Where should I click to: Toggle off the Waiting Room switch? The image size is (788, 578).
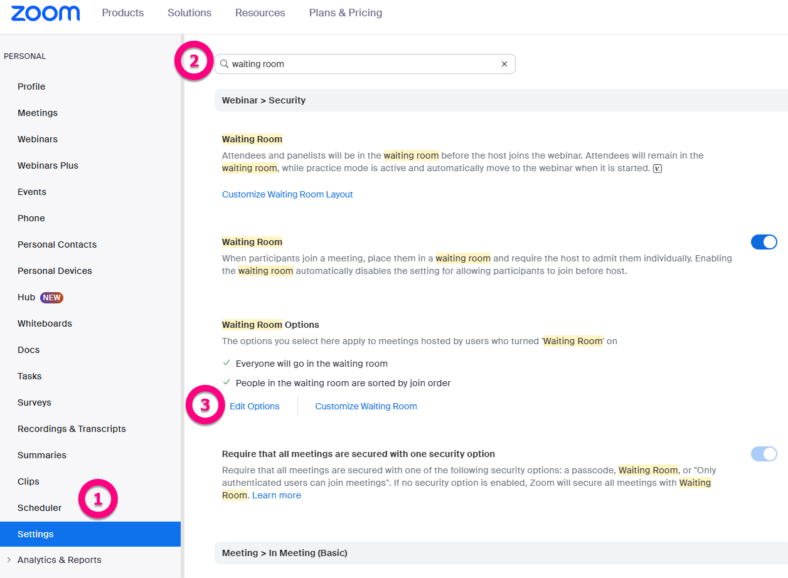point(764,242)
